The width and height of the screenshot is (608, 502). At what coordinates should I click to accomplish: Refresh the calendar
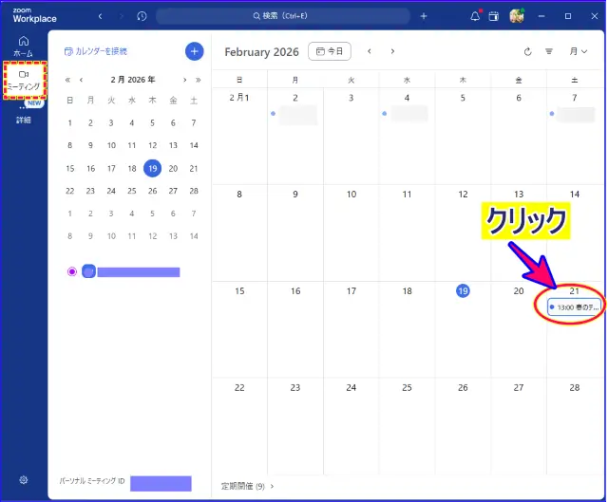point(528,51)
